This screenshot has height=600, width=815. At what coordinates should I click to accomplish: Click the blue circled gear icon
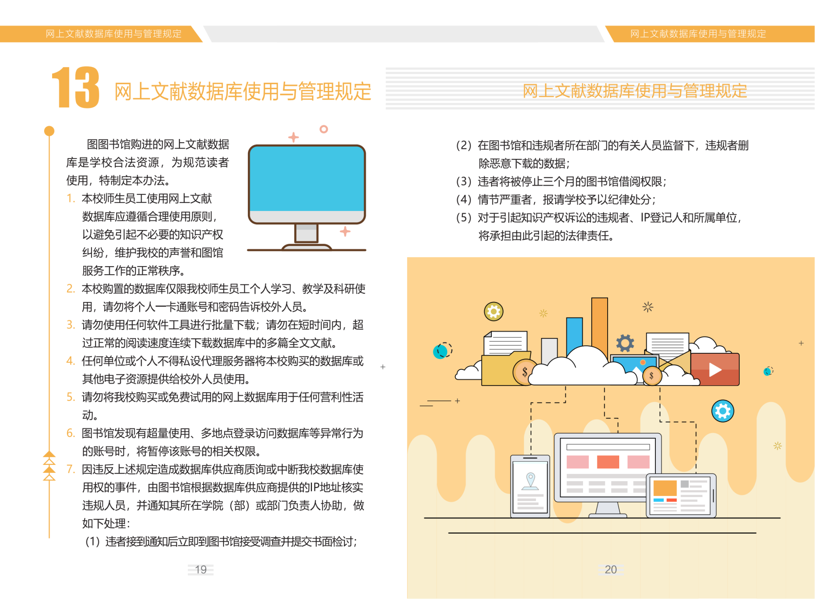click(722, 411)
